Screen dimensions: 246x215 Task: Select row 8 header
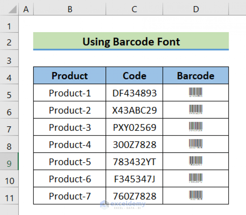9,144
